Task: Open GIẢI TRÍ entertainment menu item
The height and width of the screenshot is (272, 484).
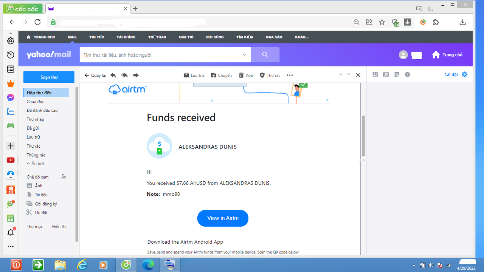Action: tap(186, 37)
